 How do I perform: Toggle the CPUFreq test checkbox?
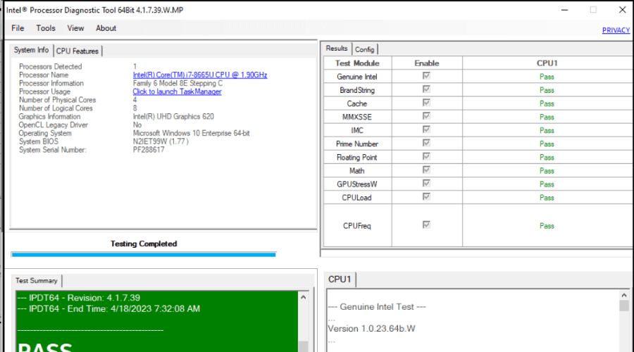pos(426,225)
